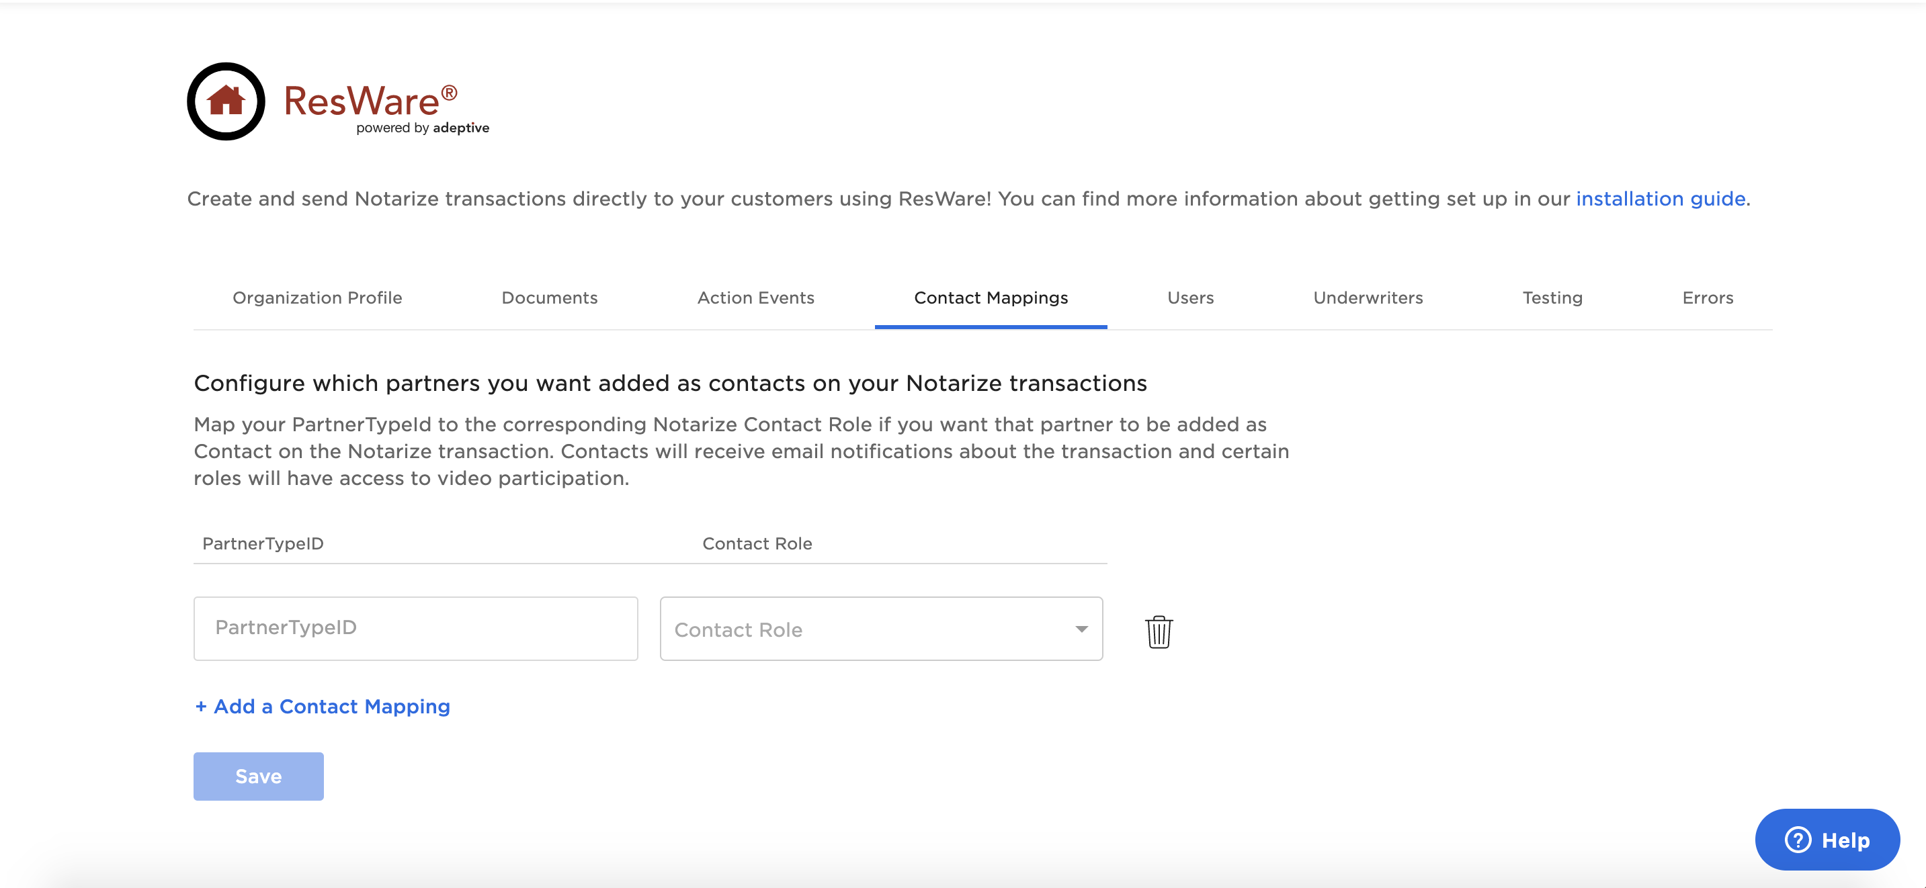Open the Action Events tab

tap(755, 298)
